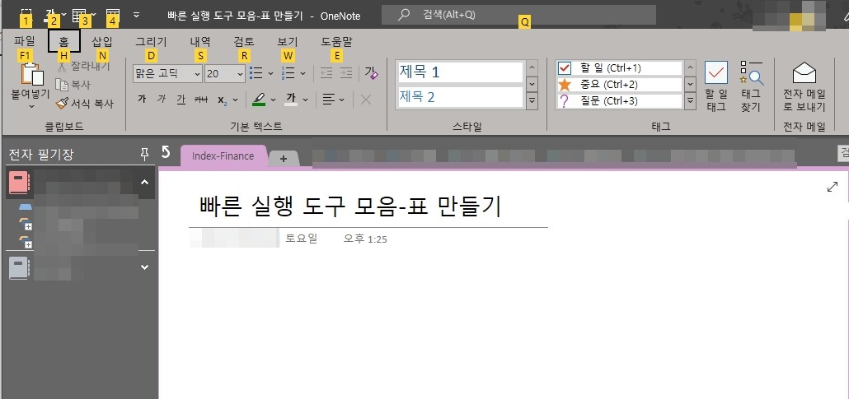Viewport: 849px width, 399px height.
Task: Click the Cut (잘라내기) scissors button
Action: [83, 67]
